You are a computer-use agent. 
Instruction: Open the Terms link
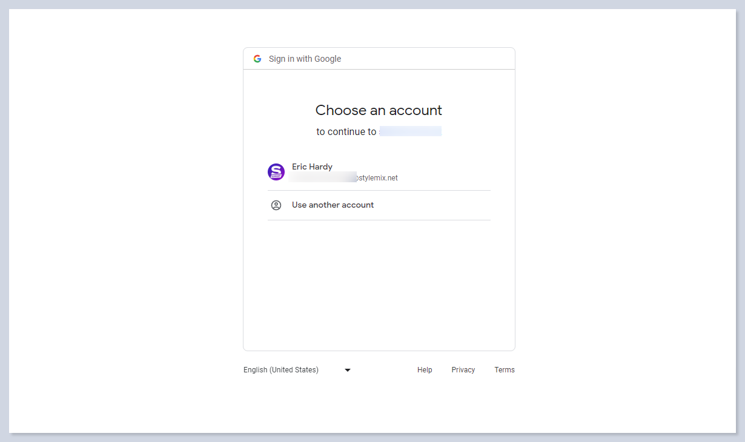coord(504,370)
